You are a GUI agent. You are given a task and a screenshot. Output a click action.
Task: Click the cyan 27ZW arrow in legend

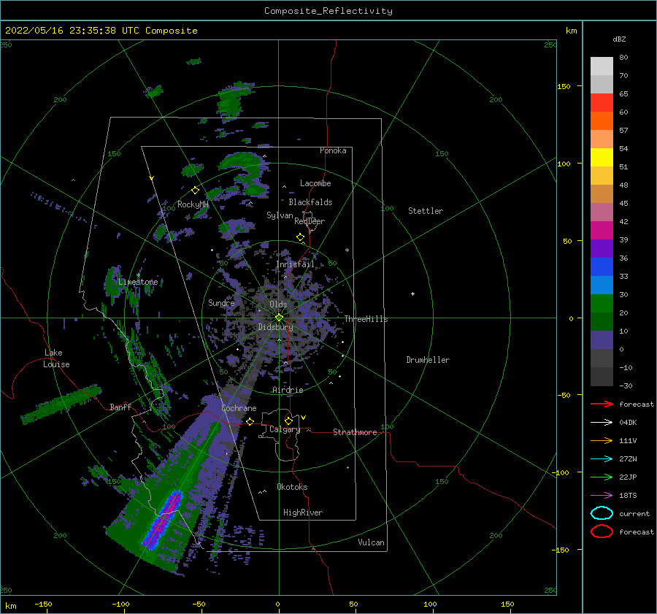pos(602,458)
